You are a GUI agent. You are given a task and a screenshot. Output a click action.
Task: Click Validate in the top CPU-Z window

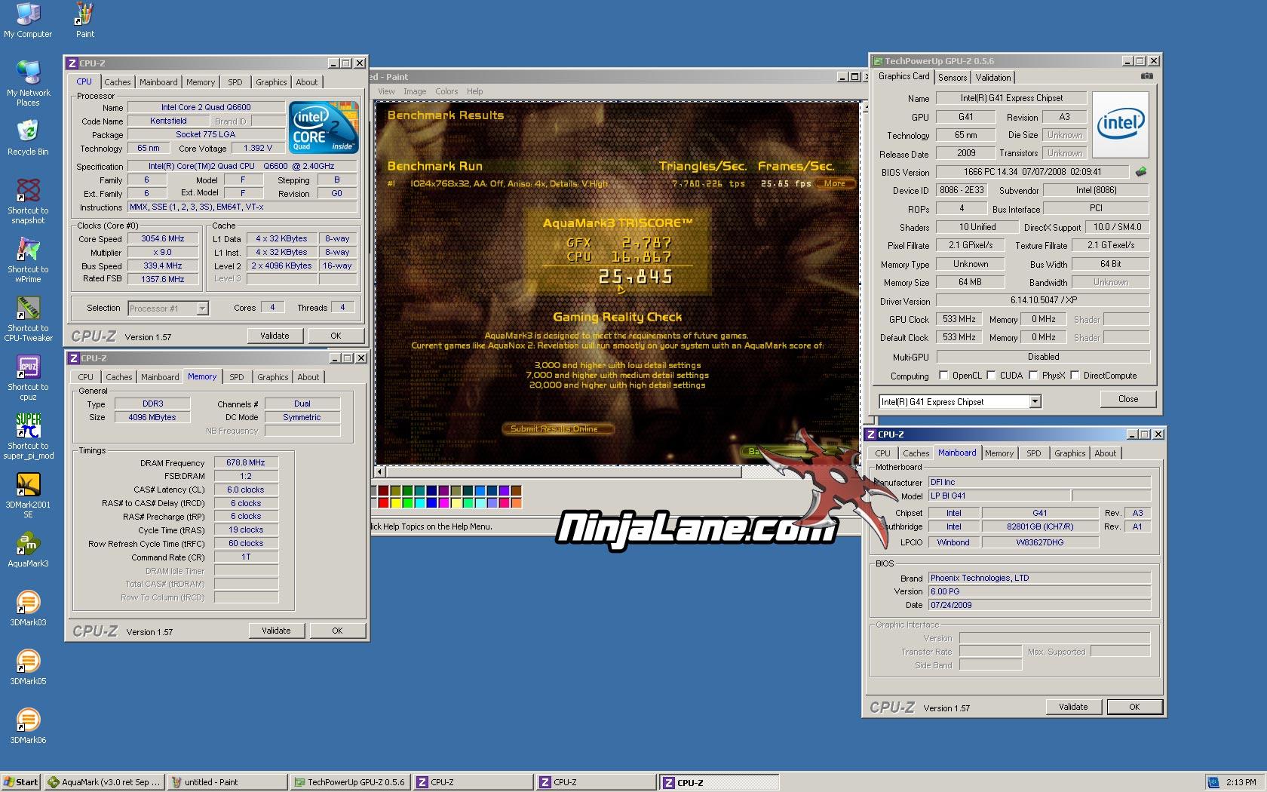[x=275, y=336]
